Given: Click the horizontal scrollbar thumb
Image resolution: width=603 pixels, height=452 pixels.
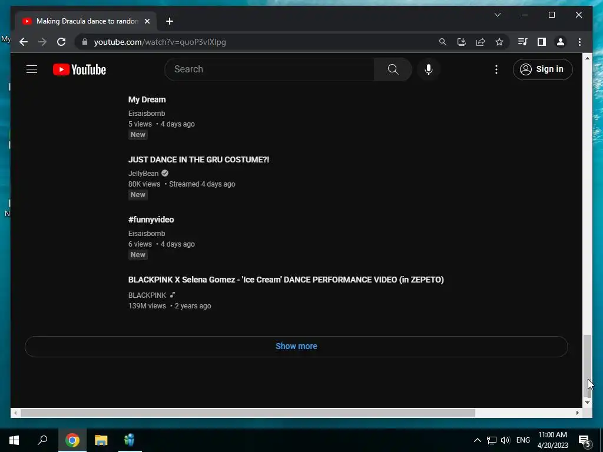Looking at the screenshot, I should (248, 413).
